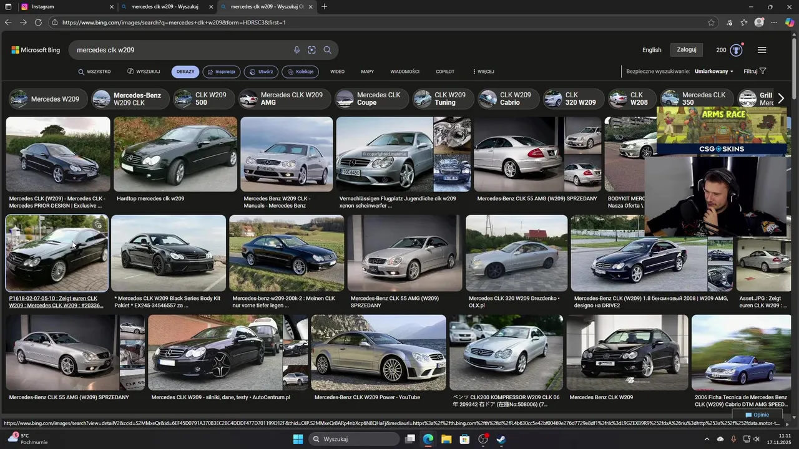Switch to the WIDEO tab
This screenshot has width=799, height=449.
[x=337, y=72]
